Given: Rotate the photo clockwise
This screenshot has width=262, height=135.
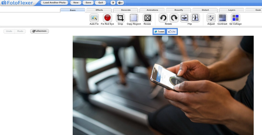Looking at the screenshot, I should click(174, 18).
